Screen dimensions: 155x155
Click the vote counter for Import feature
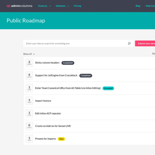click(29, 101)
